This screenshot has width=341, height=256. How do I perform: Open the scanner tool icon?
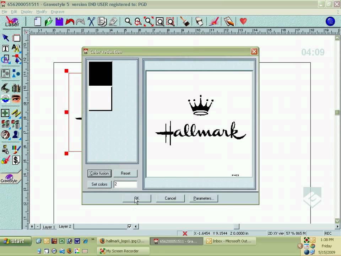(5, 88)
